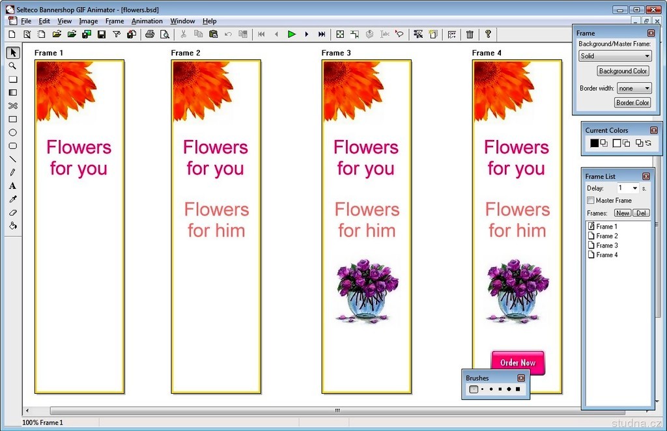Select the Ellipse shape tool

12,132
